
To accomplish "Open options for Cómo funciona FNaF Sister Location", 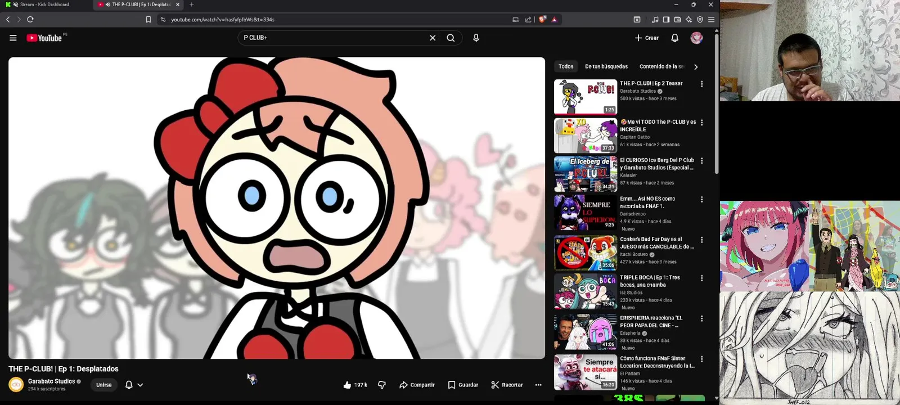I will pos(701,359).
